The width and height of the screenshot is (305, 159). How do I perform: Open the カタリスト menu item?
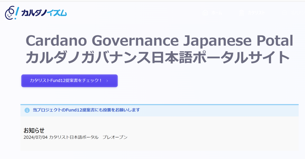[256, 13]
